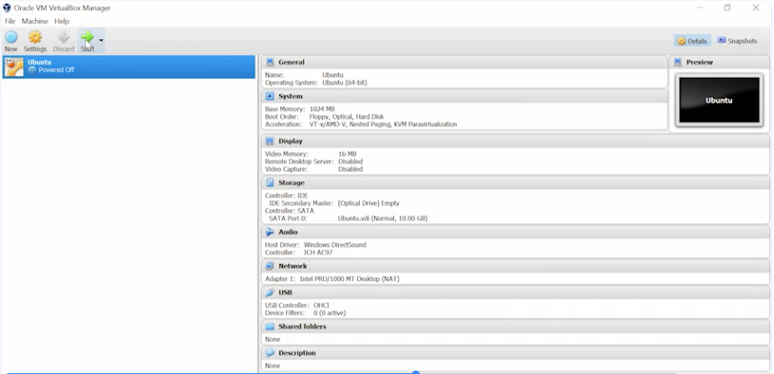Click the Shared folders section icon
The width and height of the screenshot is (774, 374).
point(269,326)
